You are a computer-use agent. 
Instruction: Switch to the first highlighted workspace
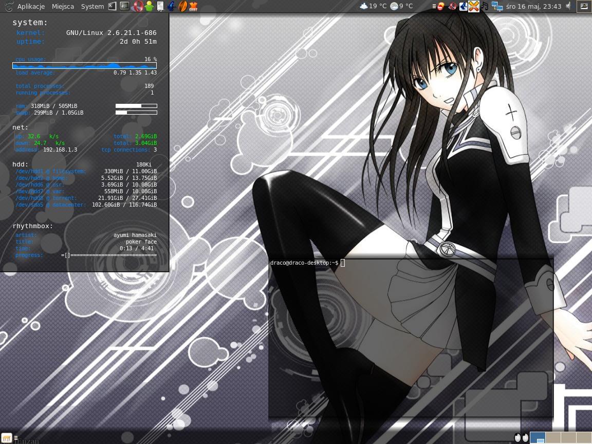click(538, 438)
